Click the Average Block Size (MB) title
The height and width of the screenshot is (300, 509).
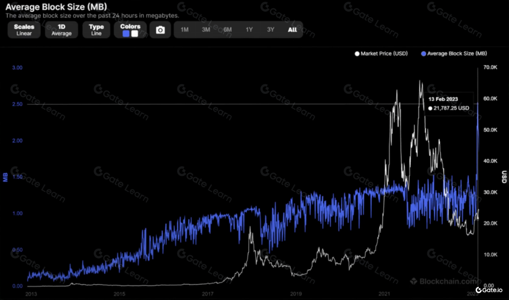pos(56,7)
